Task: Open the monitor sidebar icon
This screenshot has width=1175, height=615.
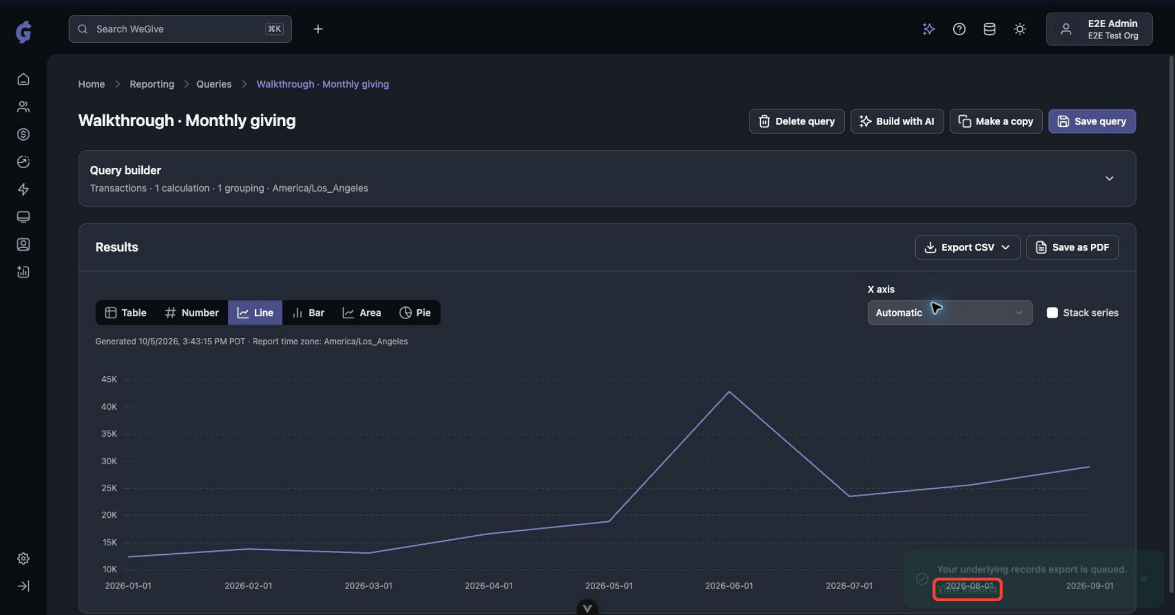Action: (x=23, y=217)
